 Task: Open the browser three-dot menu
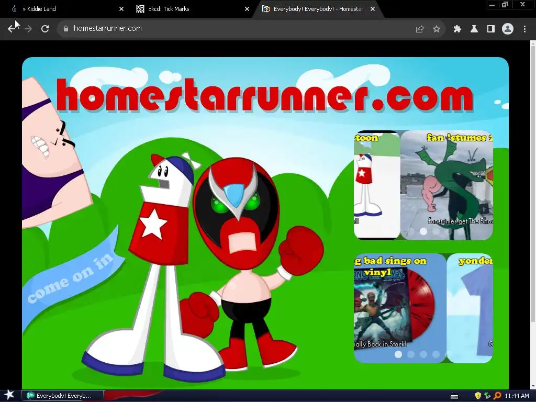(524, 29)
